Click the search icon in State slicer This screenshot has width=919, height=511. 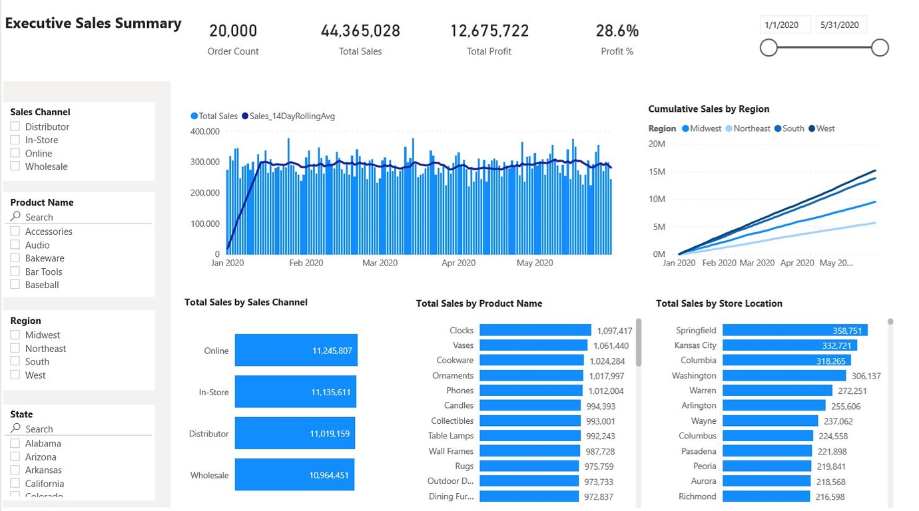[x=15, y=429]
